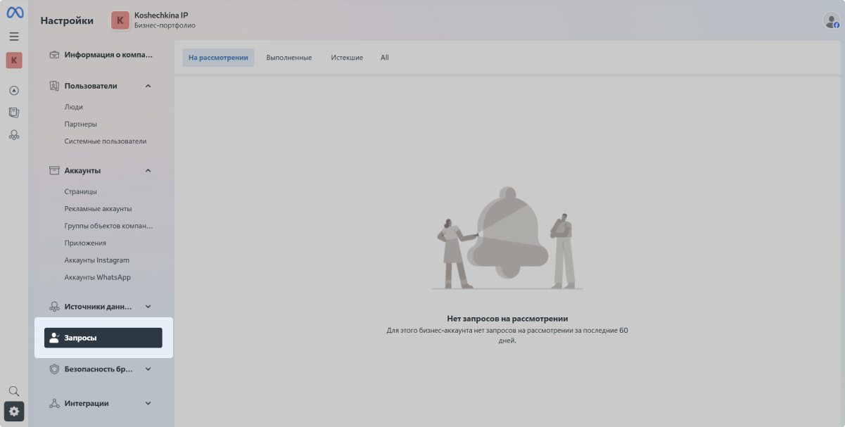The height and width of the screenshot is (427, 845).
Task: Click the red K business avatar in rail
Action: click(x=14, y=60)
